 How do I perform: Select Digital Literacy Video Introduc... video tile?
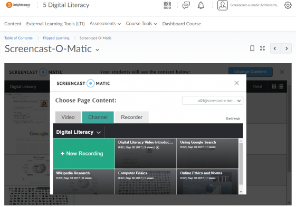[146, 153]
